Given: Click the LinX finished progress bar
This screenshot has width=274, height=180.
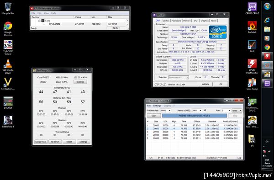Looking at the screenshot, I should [x=195, y=116].
